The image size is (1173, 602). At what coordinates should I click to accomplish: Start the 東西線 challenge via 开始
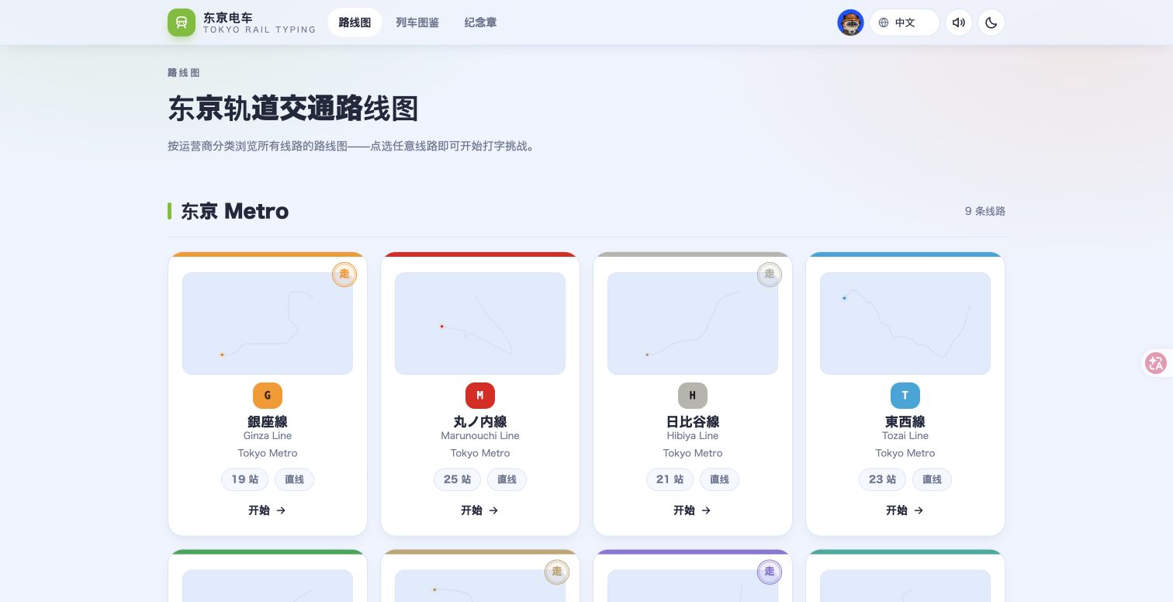[x=905, y=510]
